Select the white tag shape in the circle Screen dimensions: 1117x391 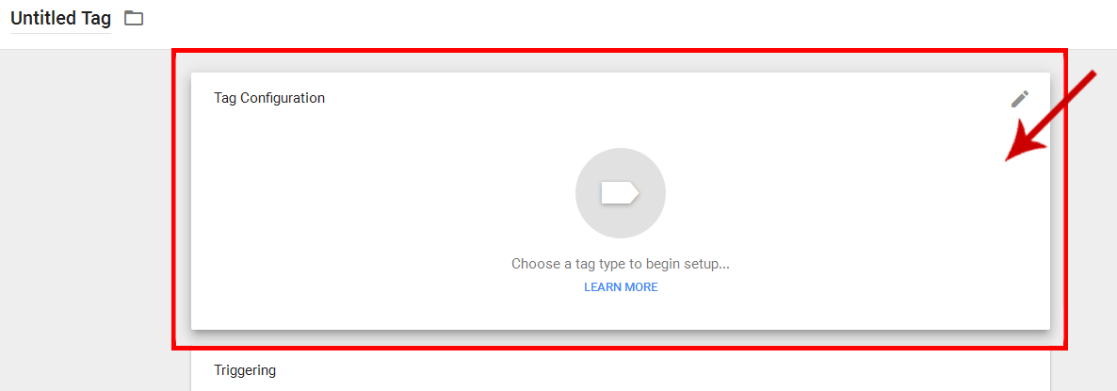(x=620, y=193)
